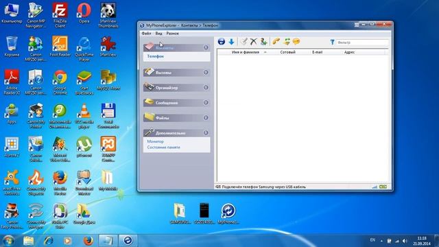This screenshot has height=247, width=439.
Task: Expand the Вызовы sidebar section
Action: pyautogui.click(x=206, y=72)
